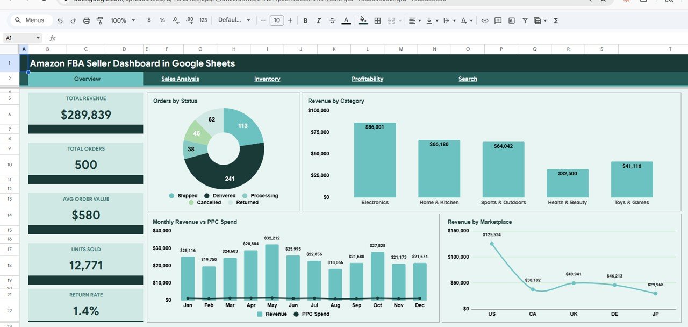The height and width of the screenshot is (327, 688).
Task: Insert a link
Action: pos(484,20)
